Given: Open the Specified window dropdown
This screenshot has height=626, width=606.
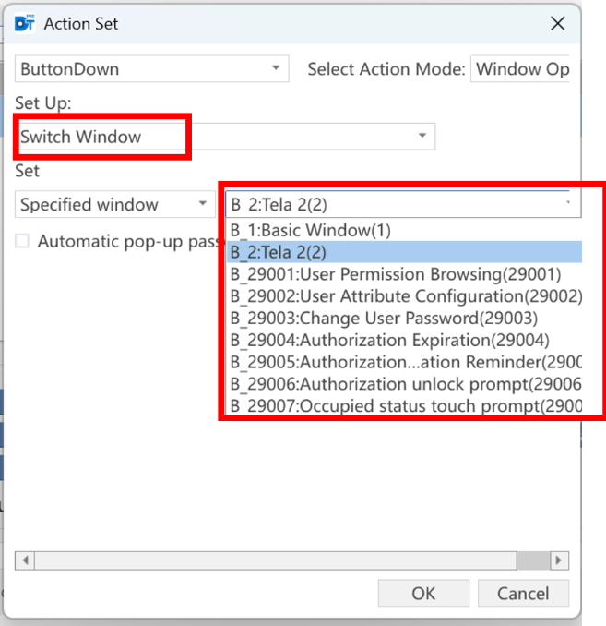Looking at the screenshot, I should point(115,204).
